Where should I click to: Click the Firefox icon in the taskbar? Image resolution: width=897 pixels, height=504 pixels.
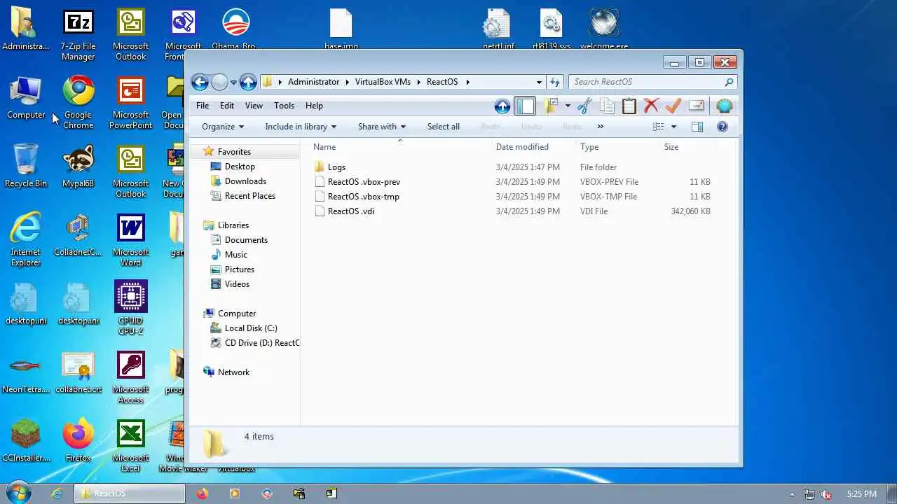(203, 493)
